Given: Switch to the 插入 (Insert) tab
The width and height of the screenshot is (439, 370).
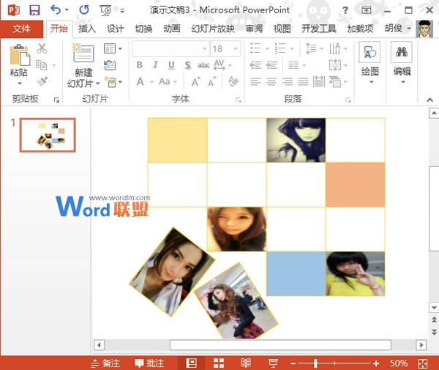Looking at the screenshot, I should click(87, 29).
